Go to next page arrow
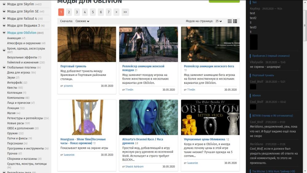Image resolution: width=307 pixels, height=173 pixels. tap(116, 12)
